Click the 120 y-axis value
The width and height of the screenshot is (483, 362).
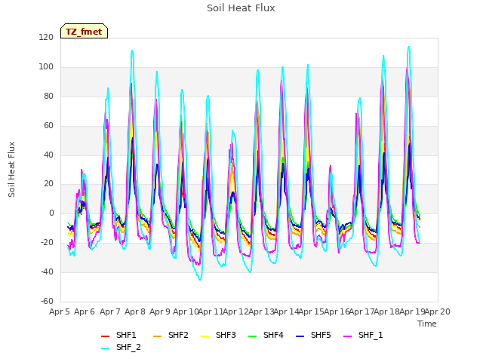pos(46,38)
